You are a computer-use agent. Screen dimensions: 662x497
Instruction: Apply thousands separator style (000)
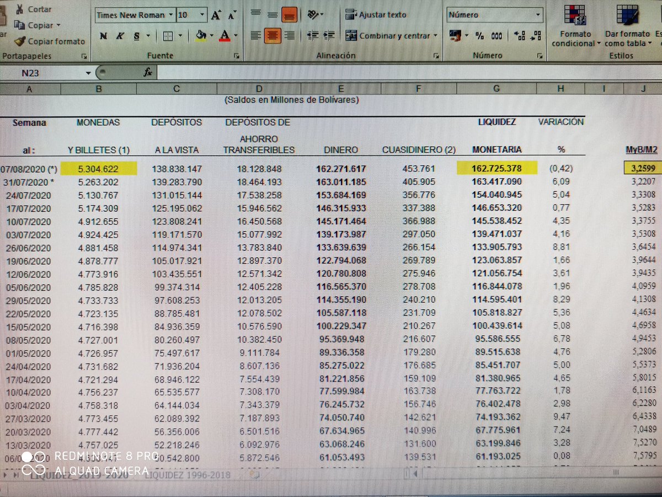pos(496,36)
